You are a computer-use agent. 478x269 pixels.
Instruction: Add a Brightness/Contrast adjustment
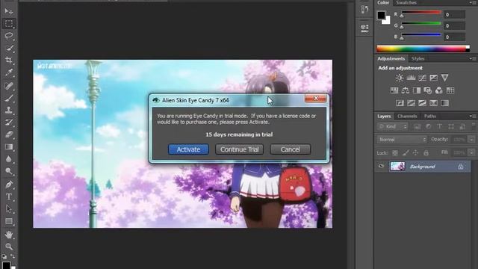(x=400, y=78)
